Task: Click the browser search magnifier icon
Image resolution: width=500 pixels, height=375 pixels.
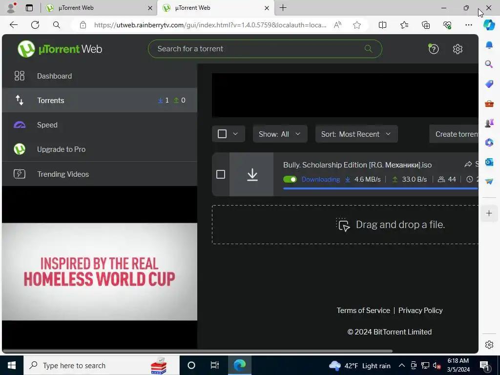Action: pyautogui.click(x=57, y=25)
